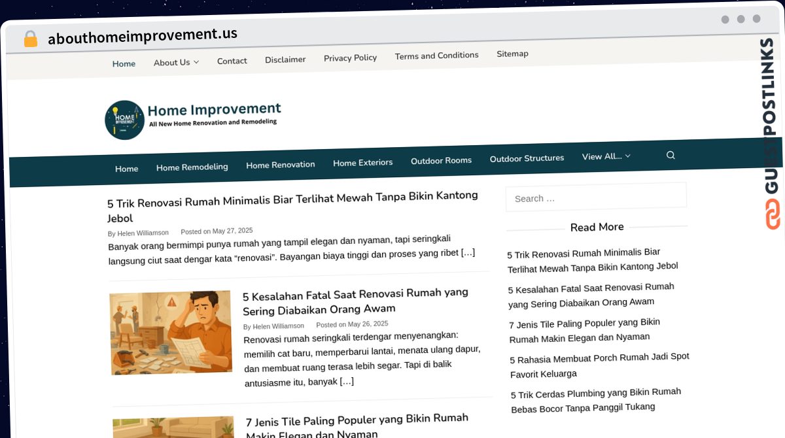The height and width of the screenshot is (438, 785).
Task: Click the Guestpostlinks chain logo icon
Action: pos(773,214)
